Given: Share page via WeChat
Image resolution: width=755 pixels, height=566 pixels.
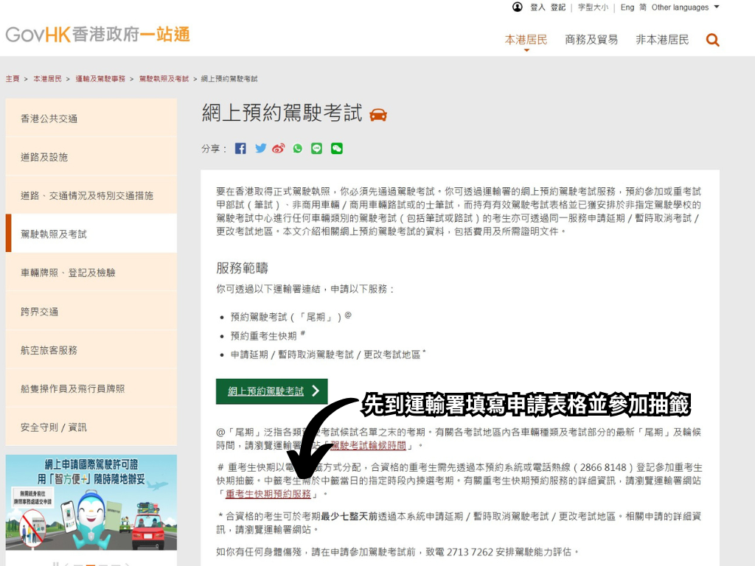Looking at the screenshot, I should click(x=336, y=148).
